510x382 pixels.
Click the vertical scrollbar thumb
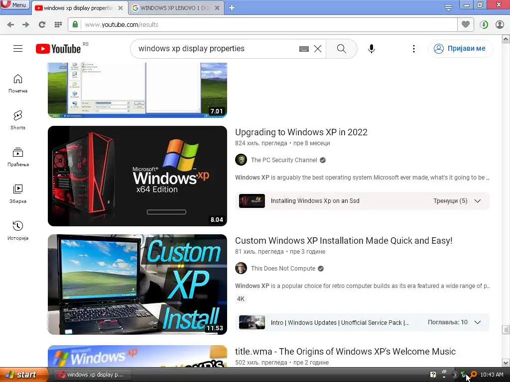point(506,330)
